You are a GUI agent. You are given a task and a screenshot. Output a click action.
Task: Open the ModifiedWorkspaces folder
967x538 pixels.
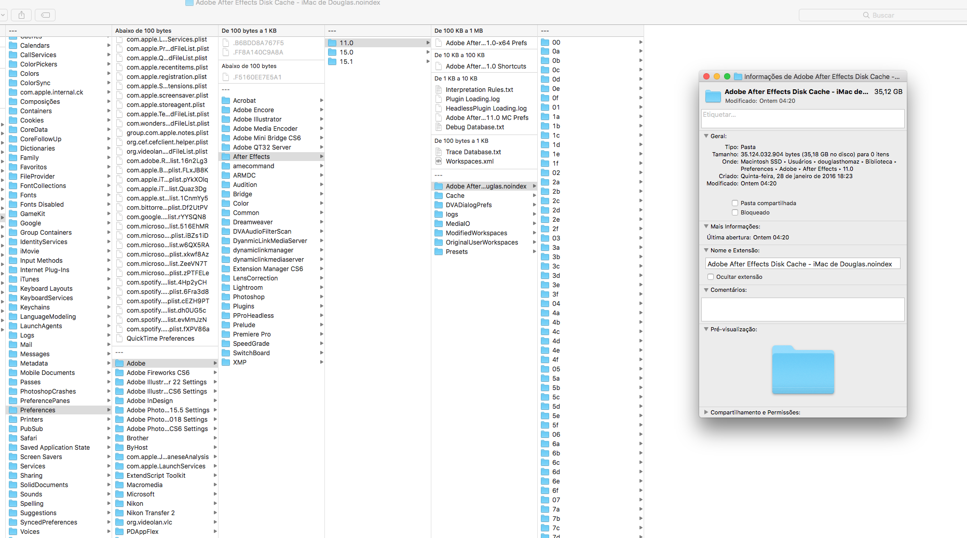coord(484,233)
